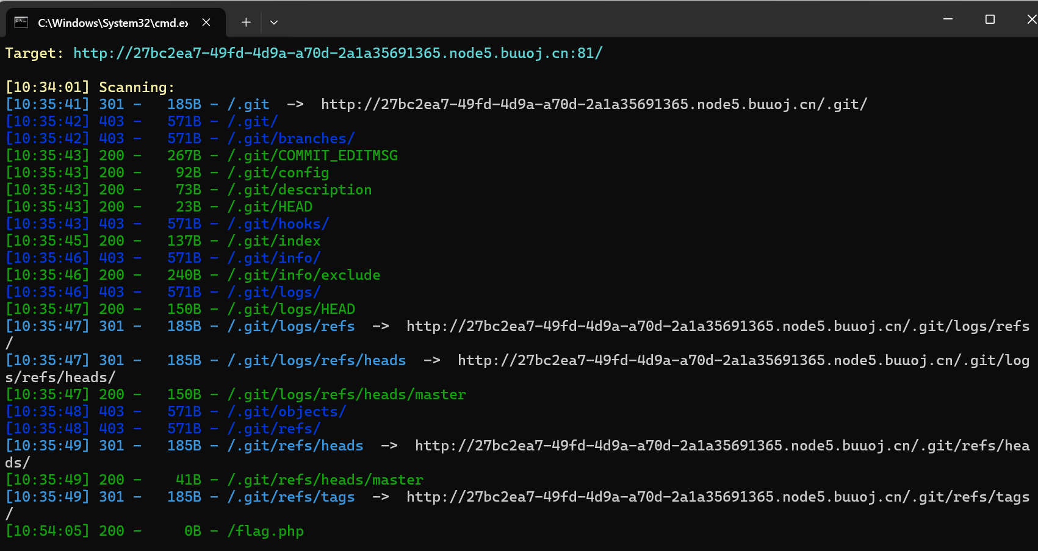The height and width of the screenshot is (551, 1038).
Task: Click the /.git/info/exclude path
Action: pyautogui.click(x=304, y=275)
